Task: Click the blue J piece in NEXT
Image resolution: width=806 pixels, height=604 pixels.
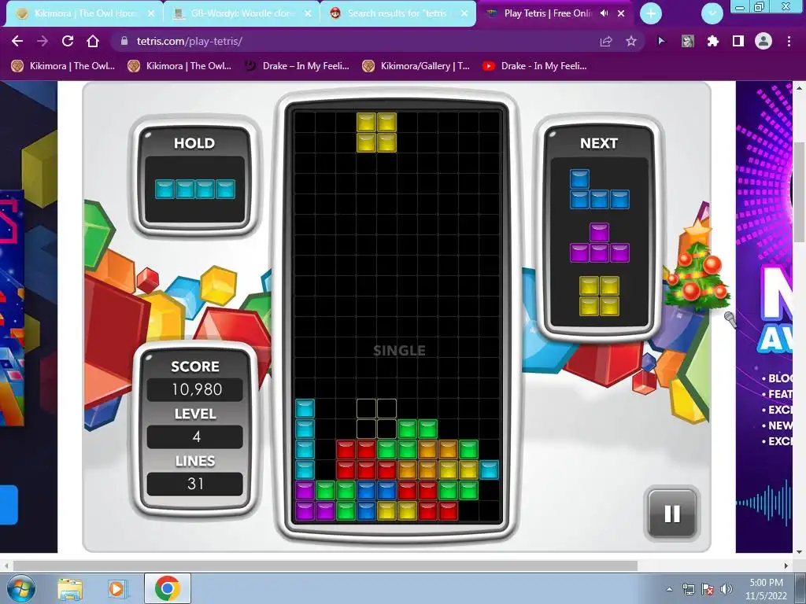Action: pos(599,190)
